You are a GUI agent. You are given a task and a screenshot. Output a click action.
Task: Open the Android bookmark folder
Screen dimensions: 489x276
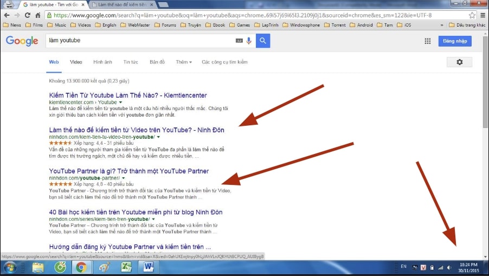tap(361, 25)
